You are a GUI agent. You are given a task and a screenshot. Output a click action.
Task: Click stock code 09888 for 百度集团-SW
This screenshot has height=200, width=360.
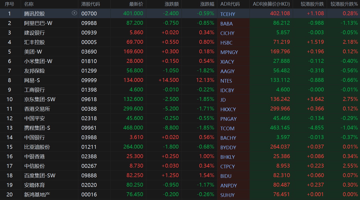pos(89,176)
